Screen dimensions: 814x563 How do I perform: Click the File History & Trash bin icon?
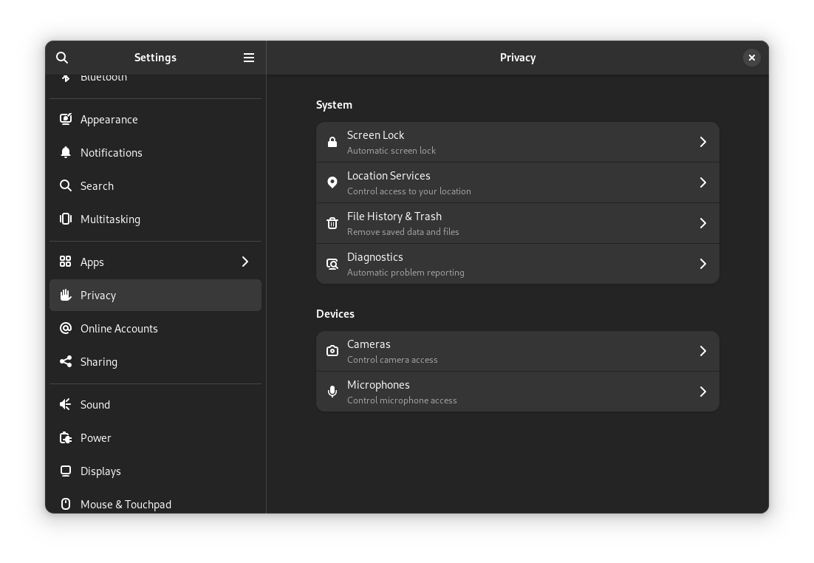pyautogui.click(x=332, y=223)
